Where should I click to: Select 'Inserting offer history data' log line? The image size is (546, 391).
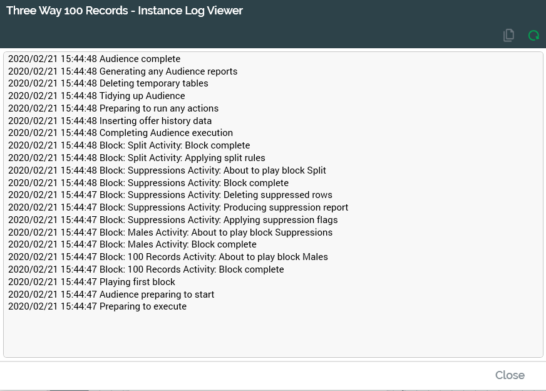click(x=110, y=121)
